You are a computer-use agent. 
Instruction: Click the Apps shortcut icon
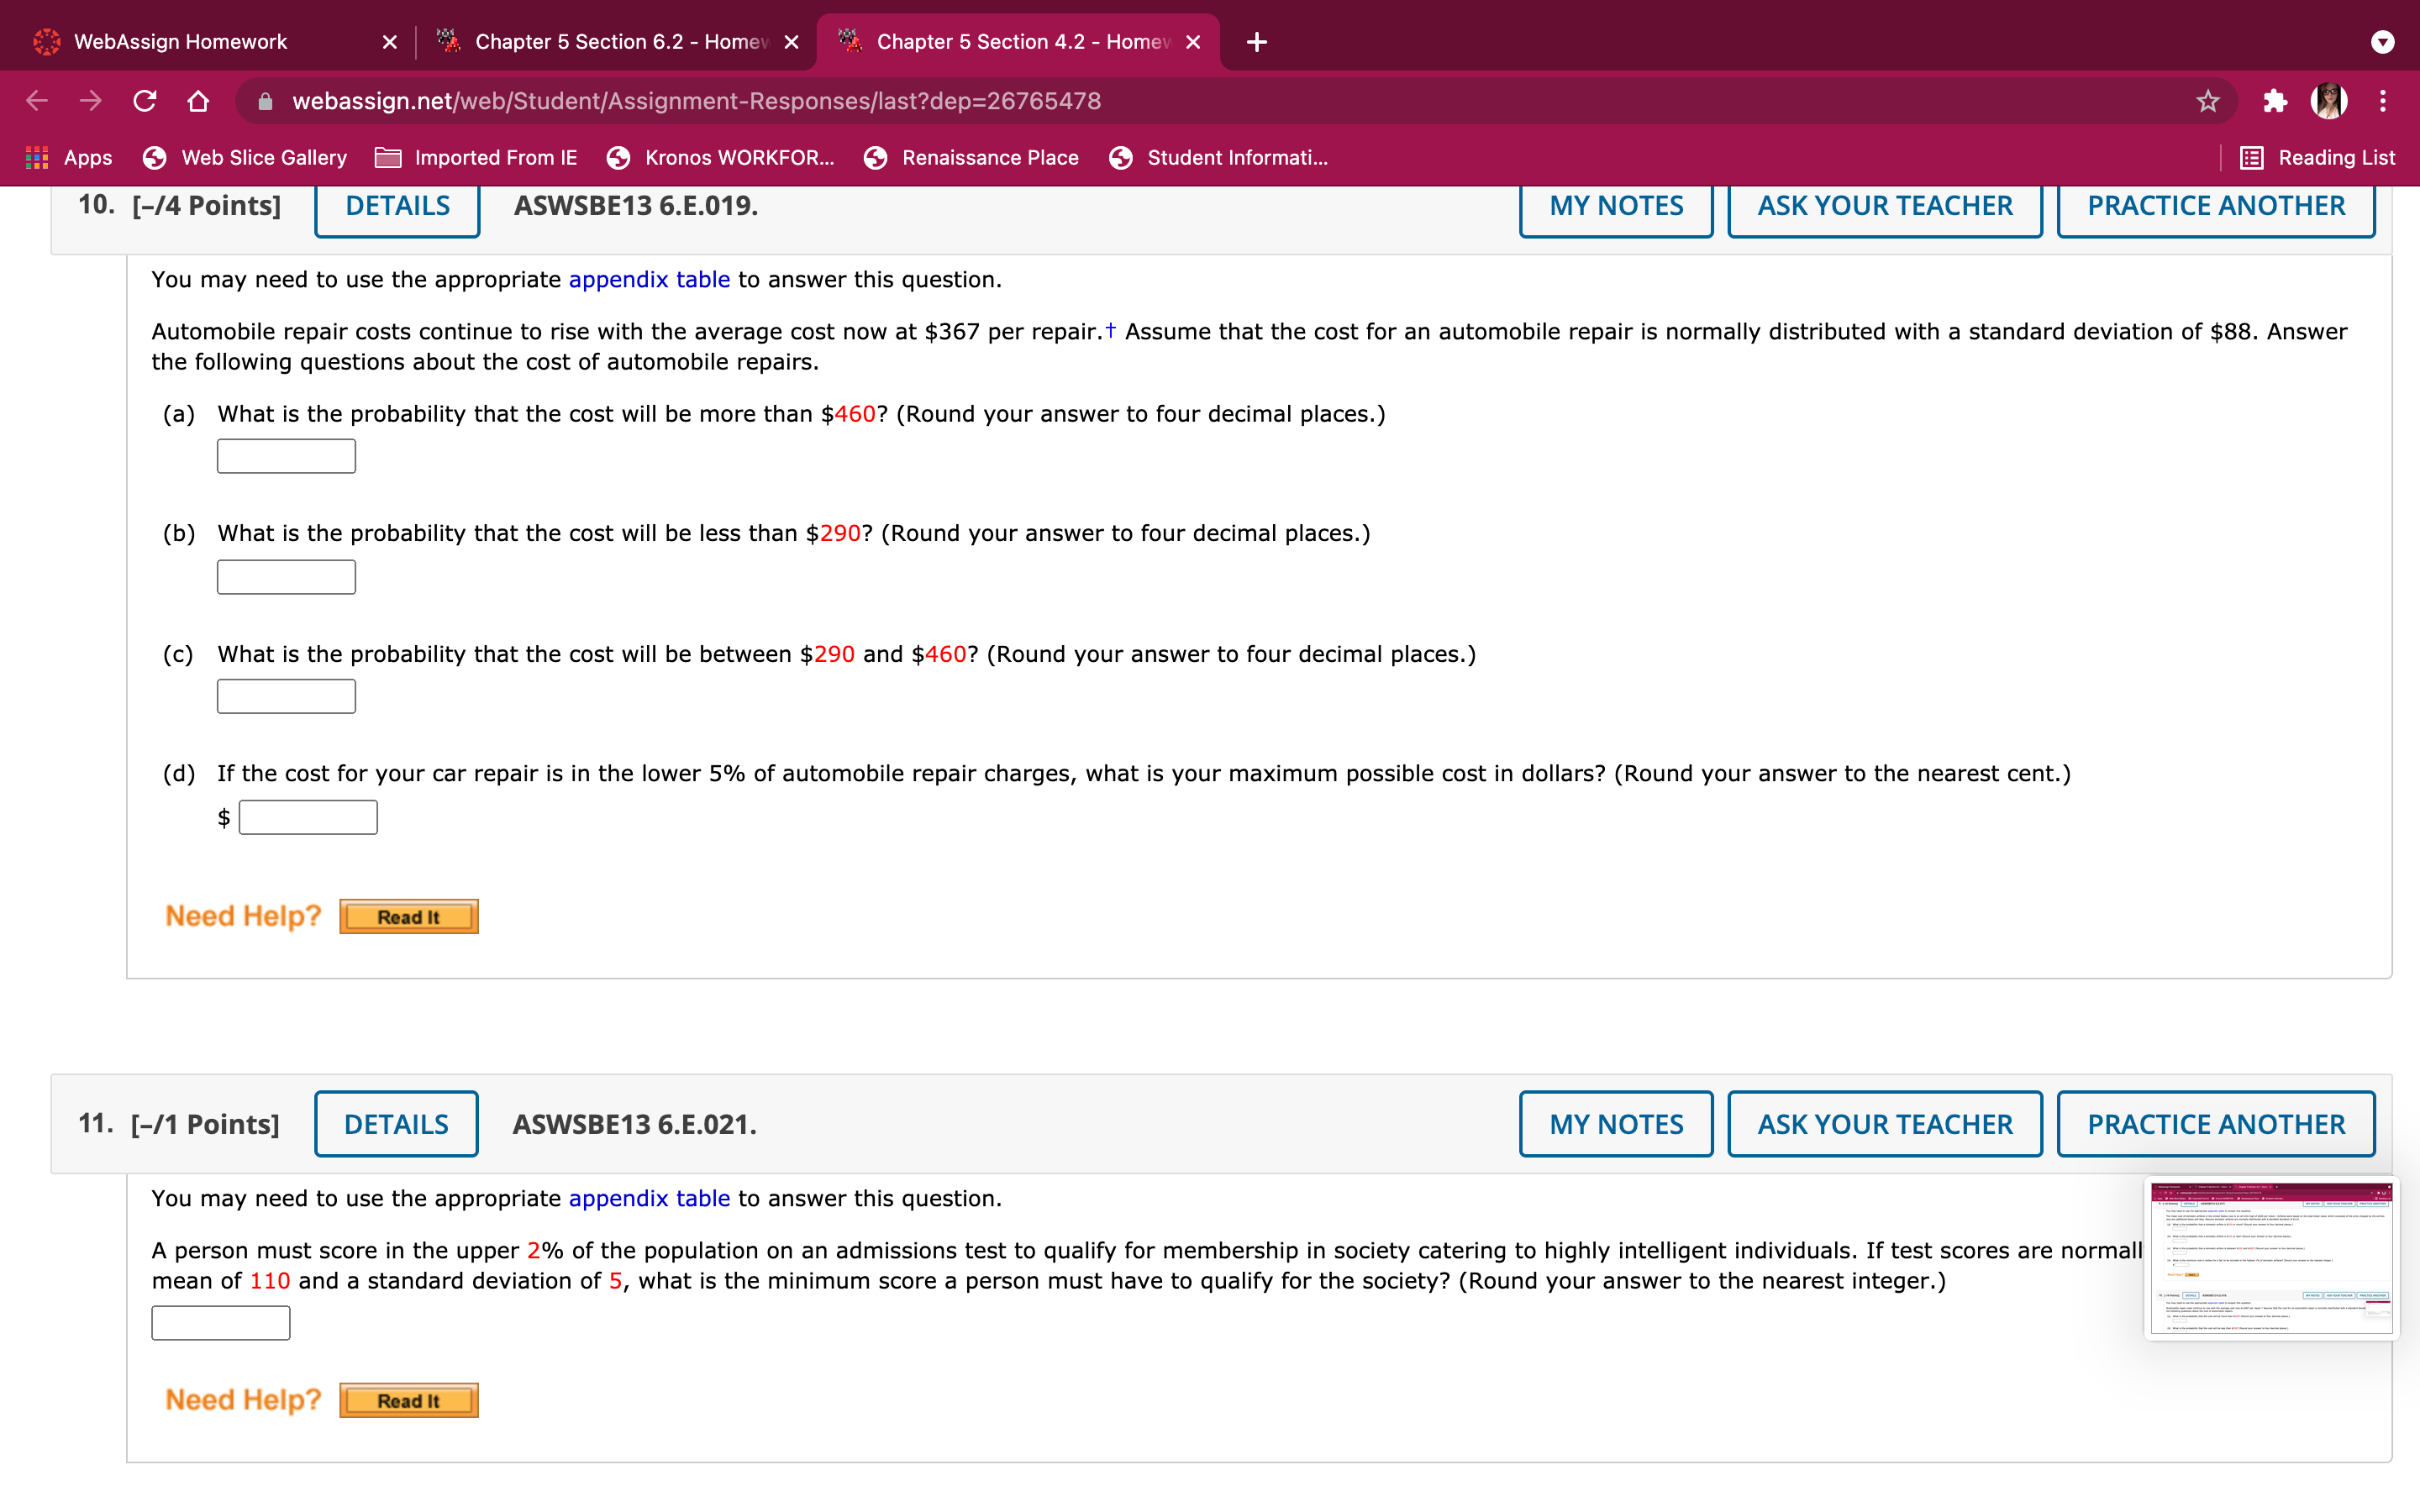(x=38, y=157)
